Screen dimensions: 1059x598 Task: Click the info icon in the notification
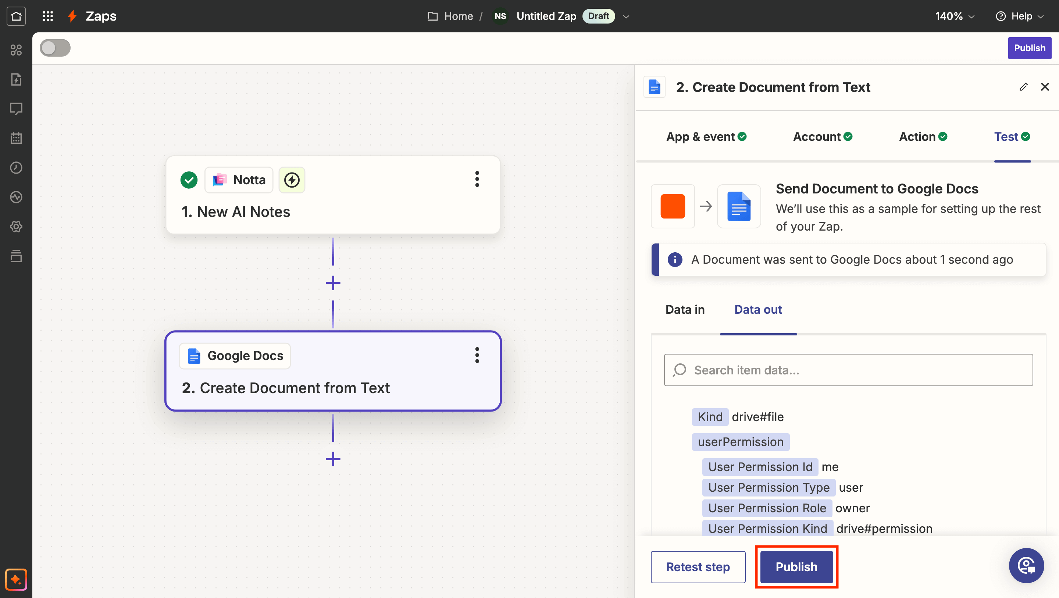coord(675,260)
